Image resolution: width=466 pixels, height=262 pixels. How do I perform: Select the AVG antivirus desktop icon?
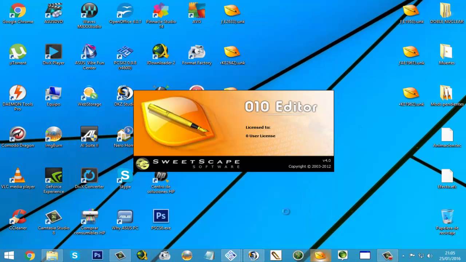click(x=197, y=13)
